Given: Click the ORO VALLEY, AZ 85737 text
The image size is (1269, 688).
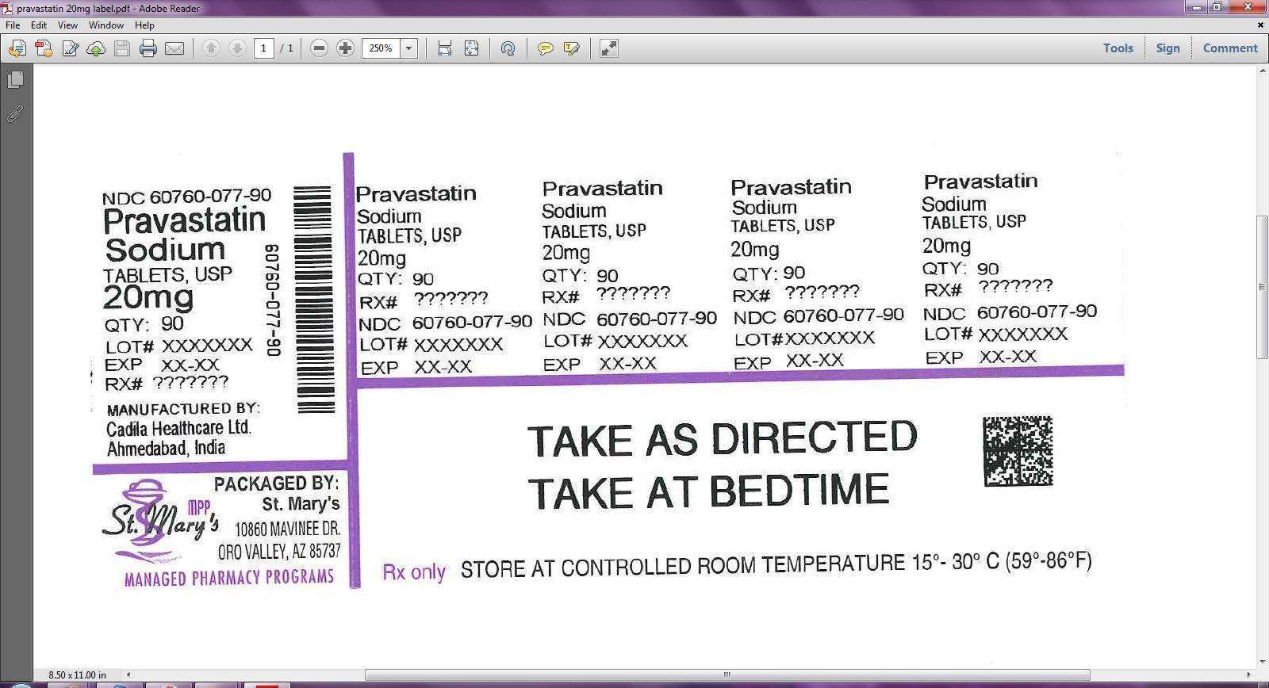Looking at the screenshot, I should pos(279,550).
